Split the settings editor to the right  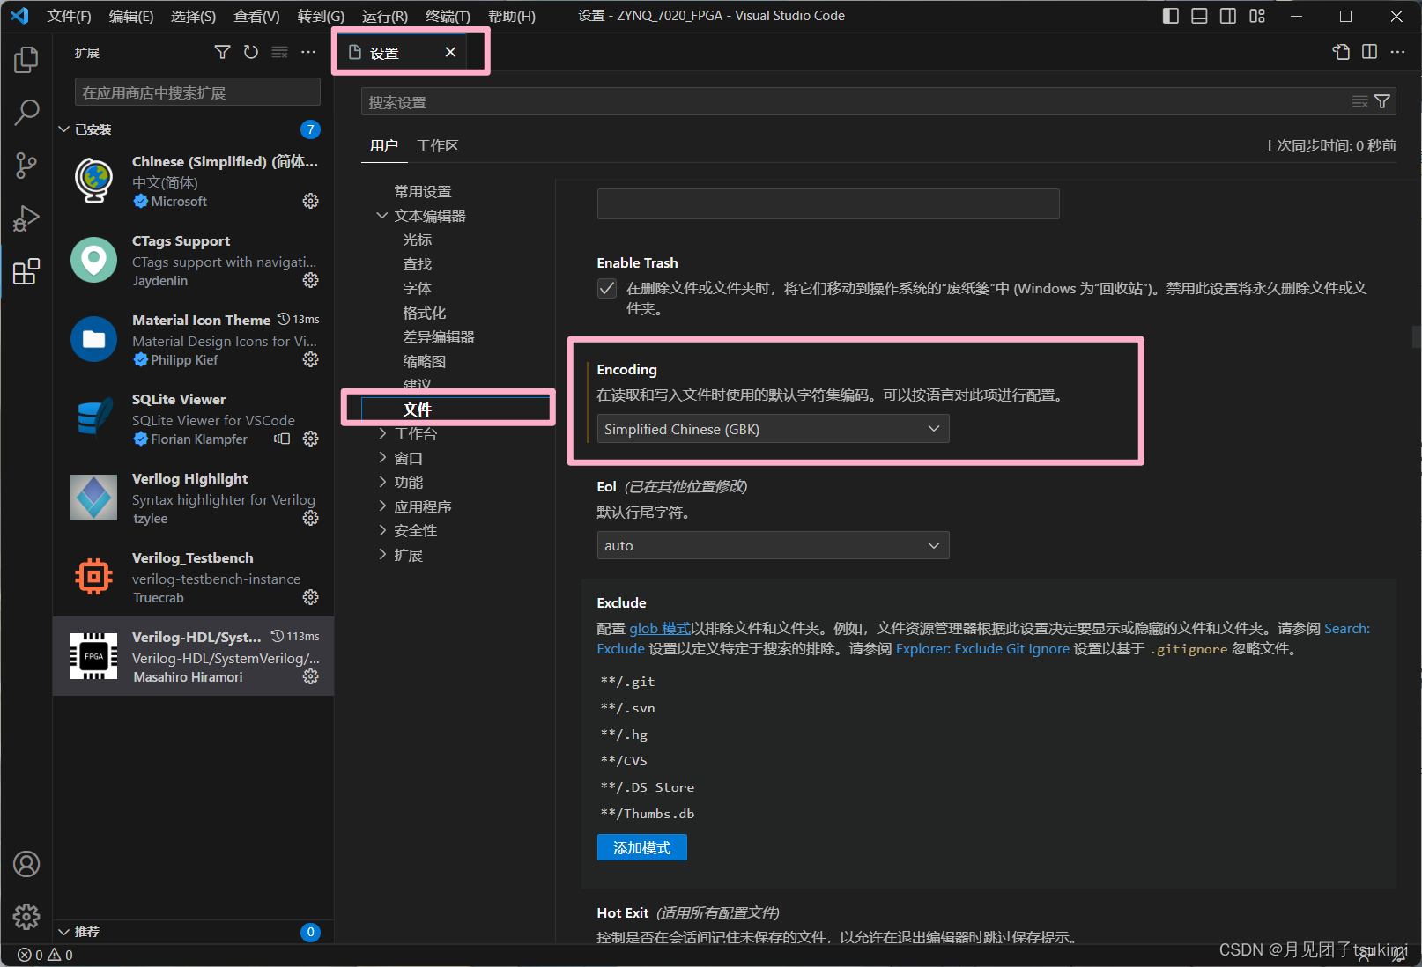click(1368, 52)
